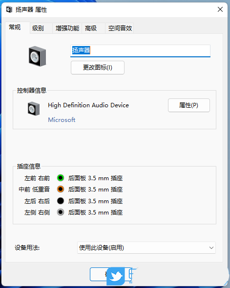Click the green front left-right jack icon
The image size is (230, 288).
(x=61, y=178)
